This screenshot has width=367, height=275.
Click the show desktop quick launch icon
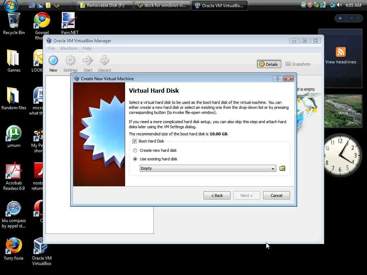coord(32,5)
